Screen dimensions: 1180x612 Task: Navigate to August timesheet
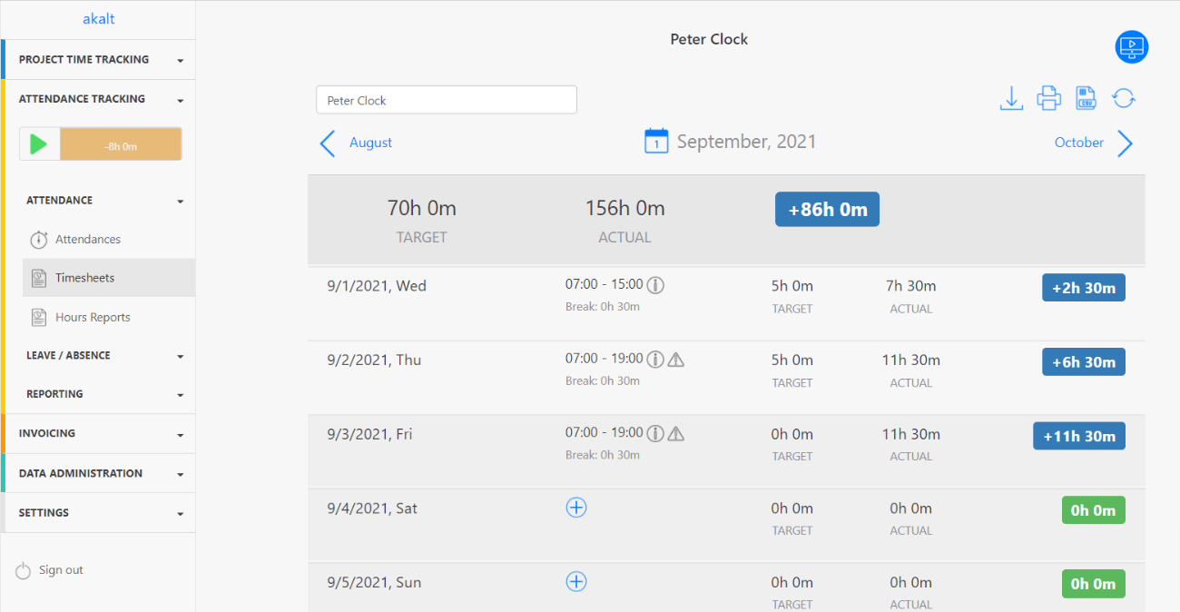point(370,142)
